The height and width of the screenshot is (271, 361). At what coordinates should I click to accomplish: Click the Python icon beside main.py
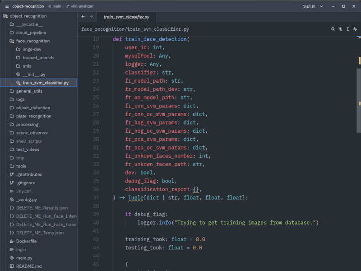12,258
